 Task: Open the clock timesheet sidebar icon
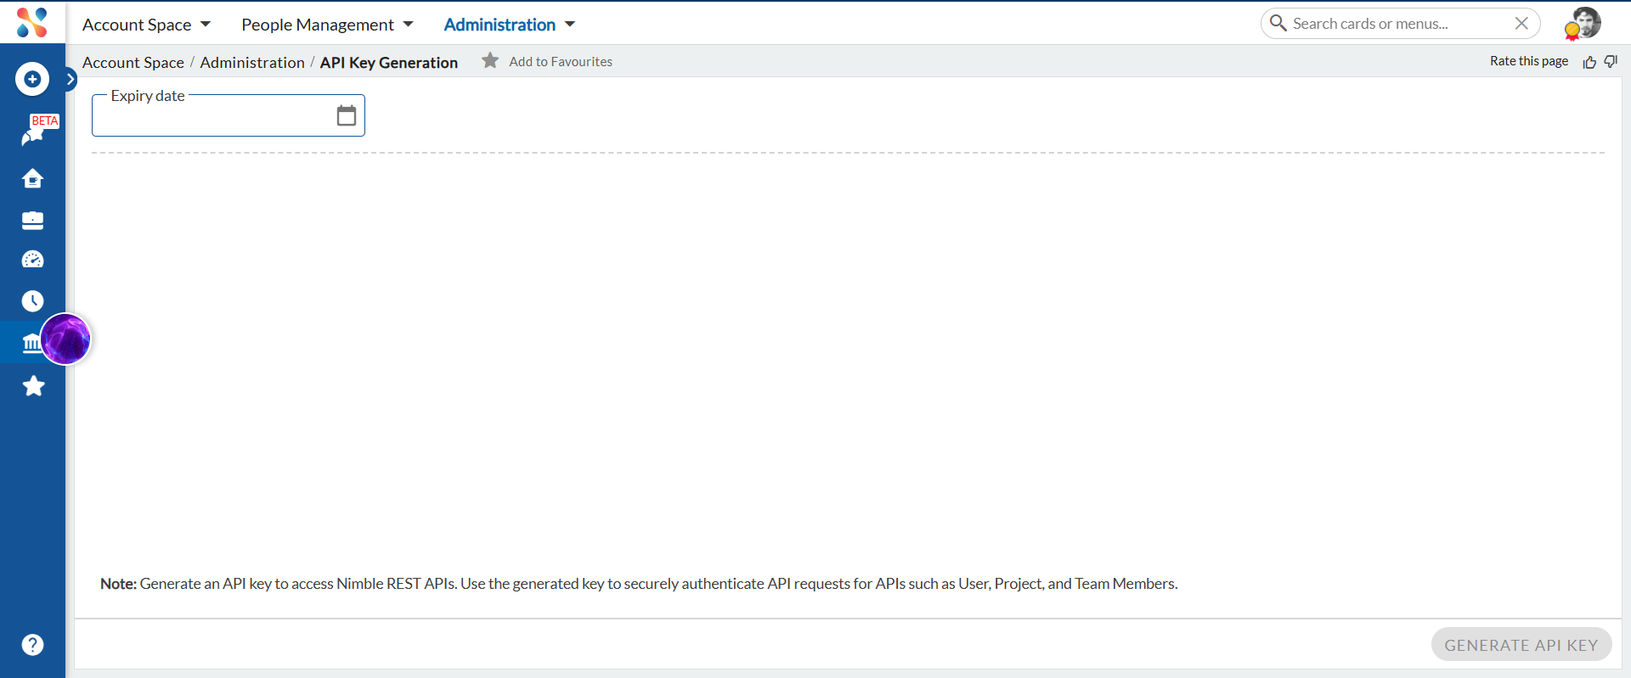pos(32,301)
